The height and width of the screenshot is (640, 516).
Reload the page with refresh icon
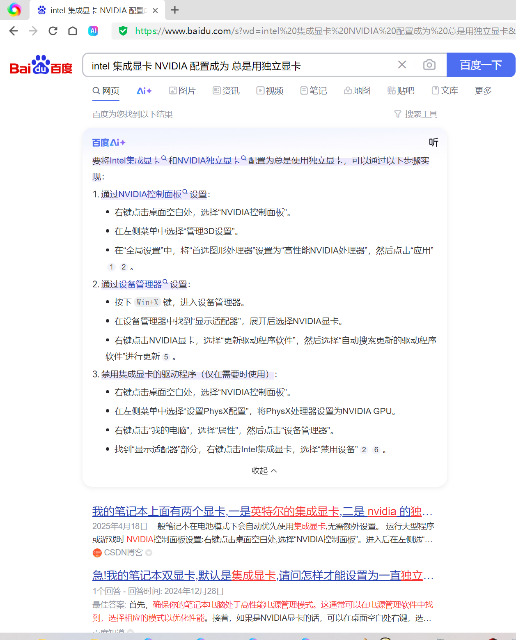point(53,31)
